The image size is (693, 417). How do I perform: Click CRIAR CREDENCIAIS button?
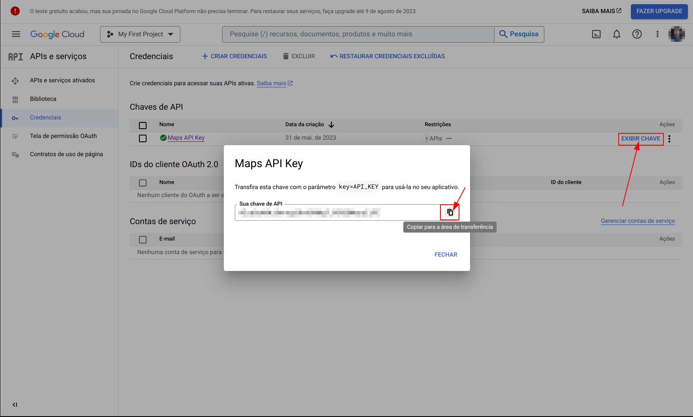[x=234, y=56]
